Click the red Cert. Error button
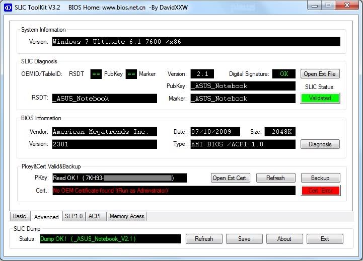 (320, 191)
